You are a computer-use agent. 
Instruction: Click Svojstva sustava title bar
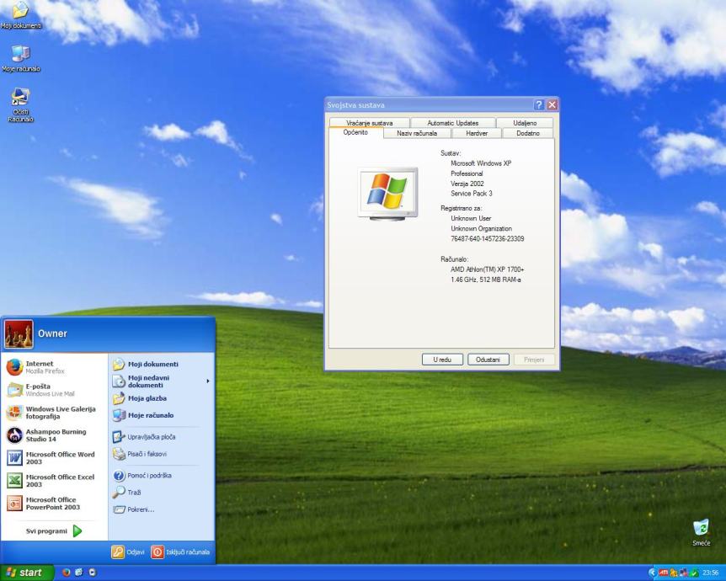pyautogui.click(x=429, y=105)
